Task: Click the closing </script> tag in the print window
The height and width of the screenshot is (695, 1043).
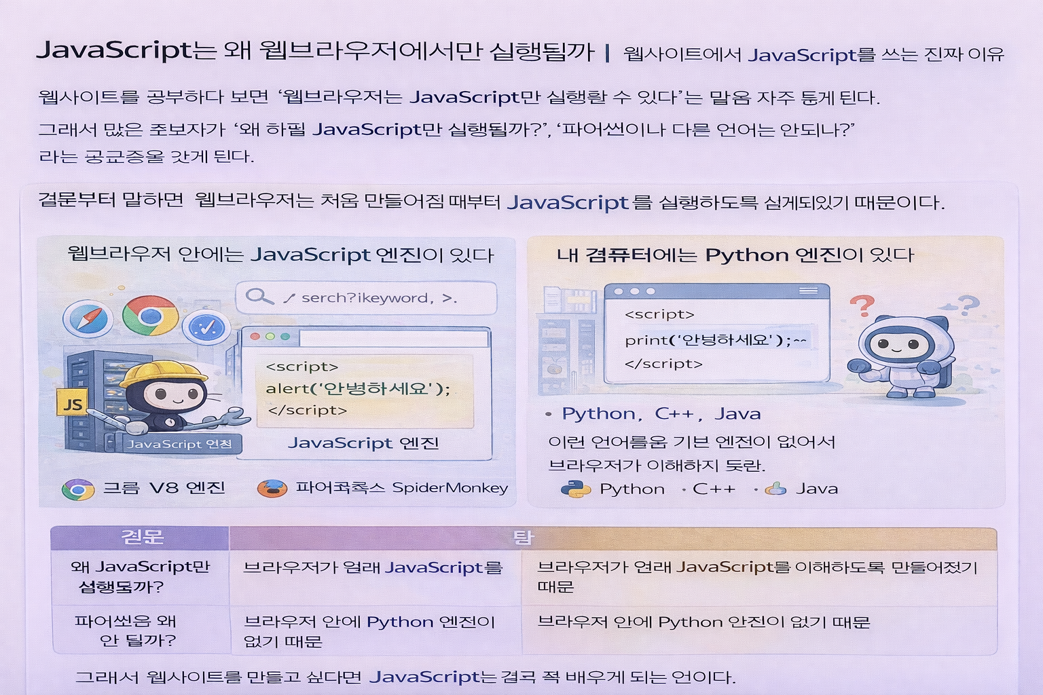Action: [x=663, y=364]
